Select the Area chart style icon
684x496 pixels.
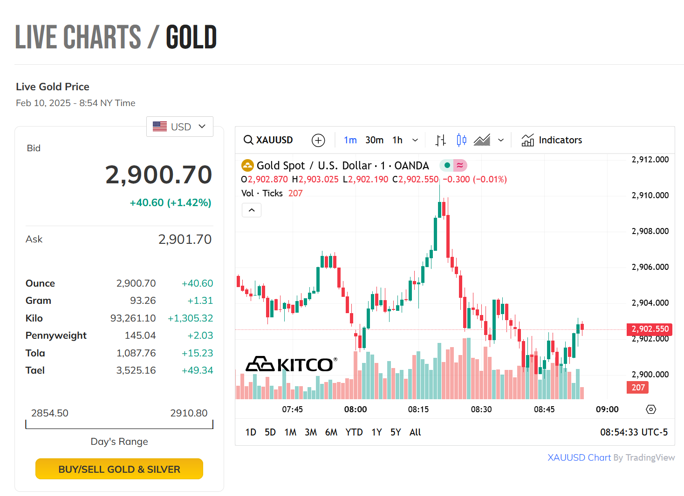coord(482,140)
